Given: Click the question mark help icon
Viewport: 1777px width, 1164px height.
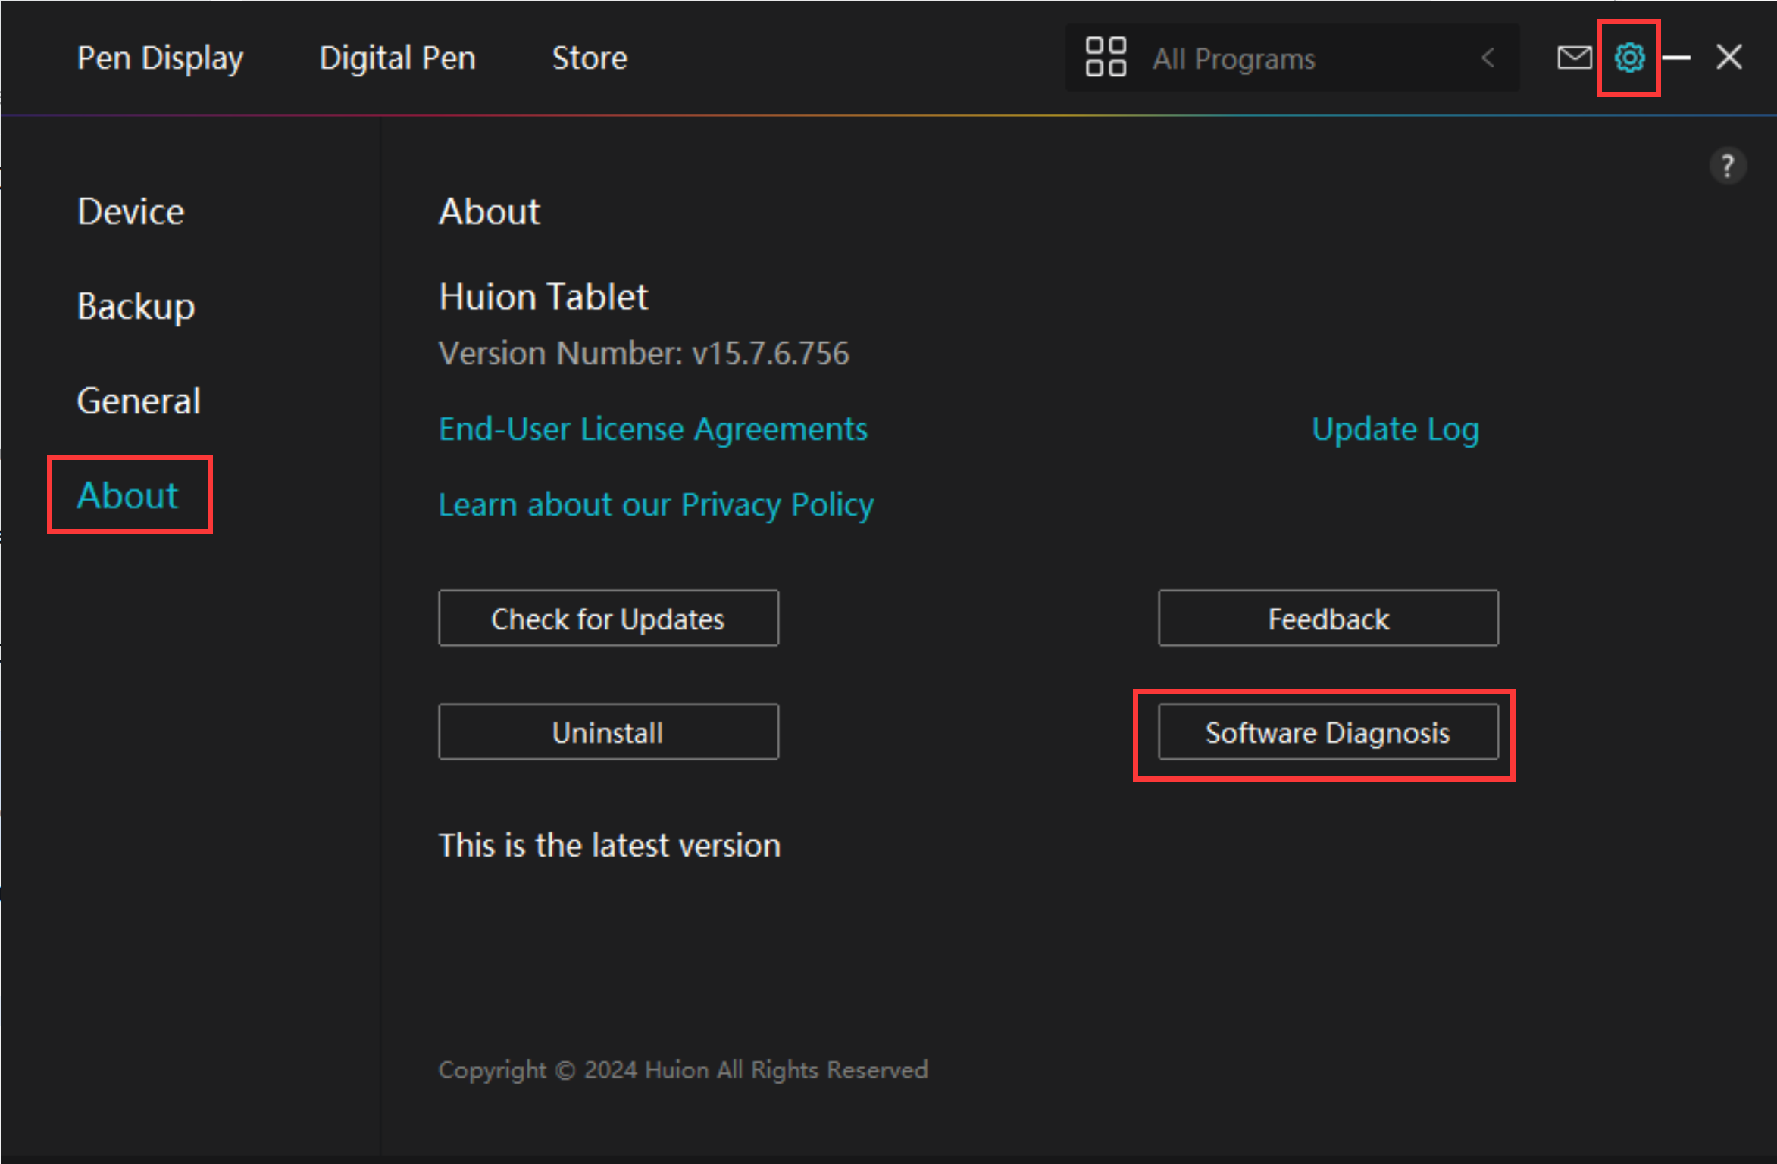Looking at the screenshot, I should [1727, 166].
